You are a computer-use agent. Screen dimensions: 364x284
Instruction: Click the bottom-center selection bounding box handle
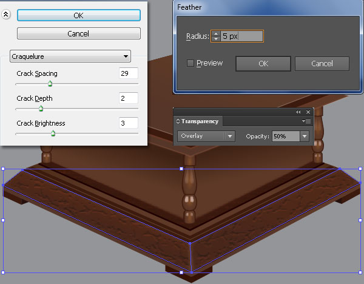[181, 272]
